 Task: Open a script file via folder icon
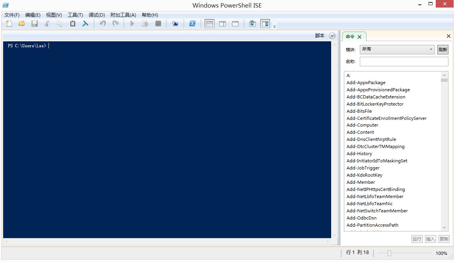[22, 24]
